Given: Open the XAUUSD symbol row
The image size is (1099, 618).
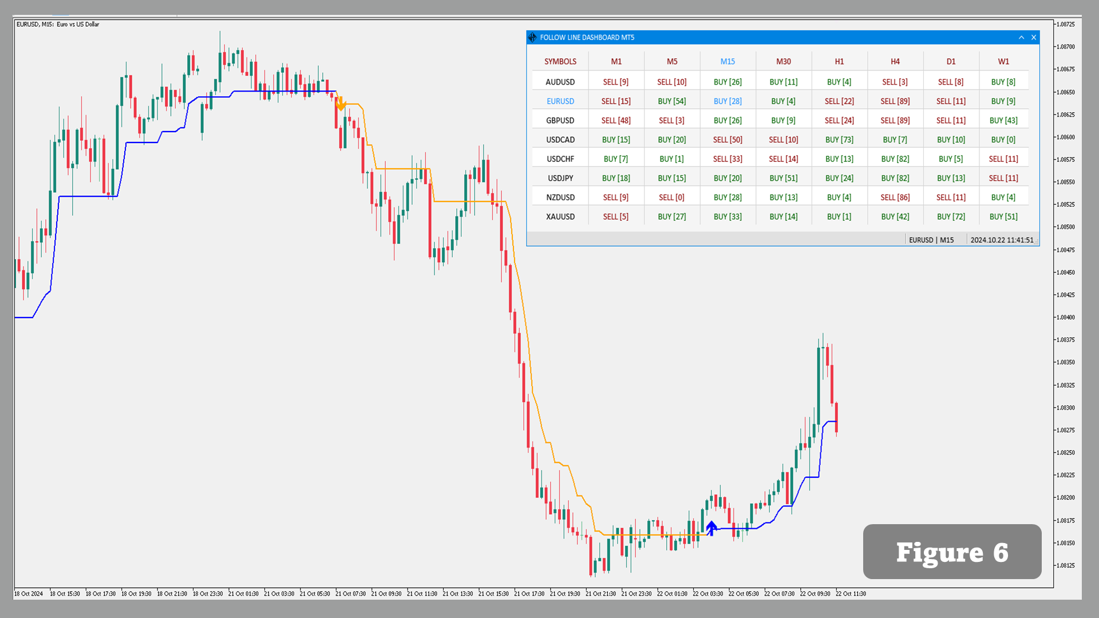Looking at the screenshot, I should [x=560, y=216].
